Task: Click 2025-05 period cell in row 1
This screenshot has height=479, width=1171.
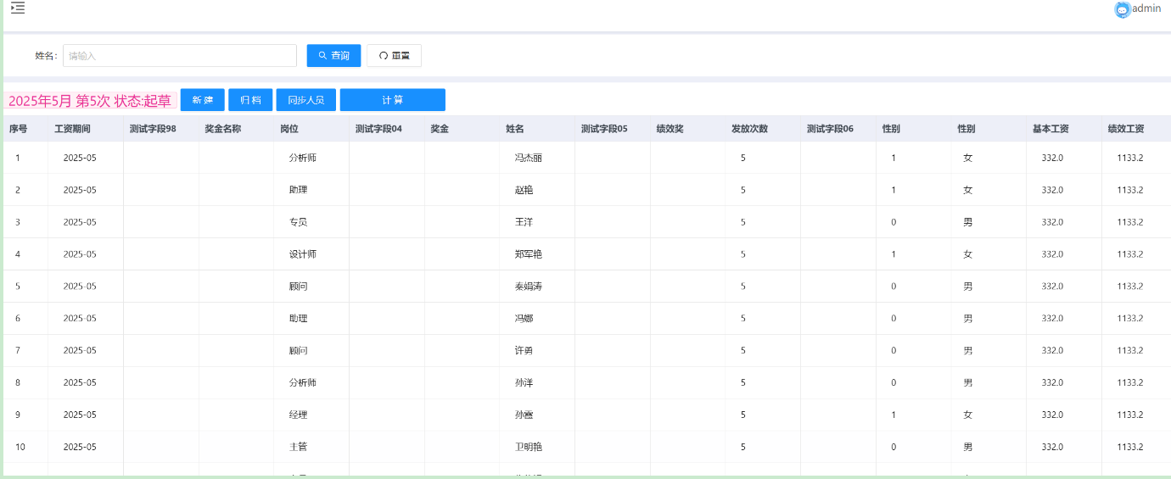Action: coord(80,158)
